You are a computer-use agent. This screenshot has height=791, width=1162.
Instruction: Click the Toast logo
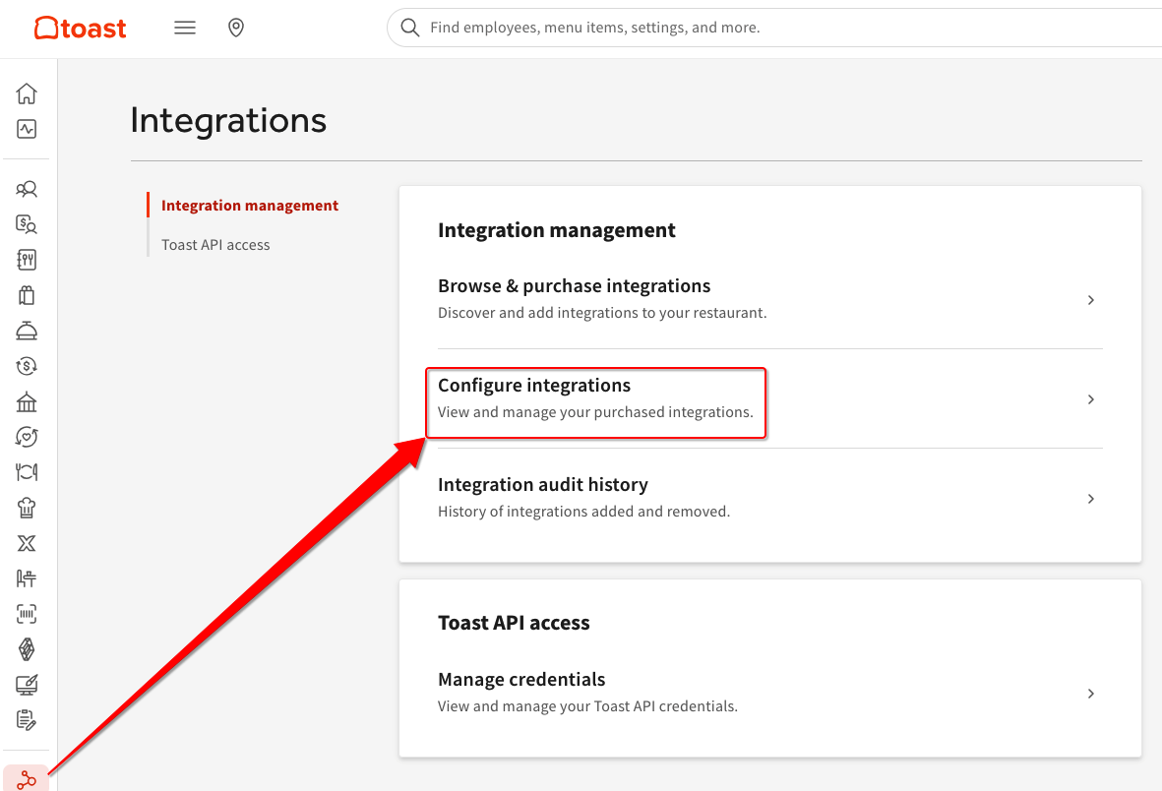(x=81, y=29)
